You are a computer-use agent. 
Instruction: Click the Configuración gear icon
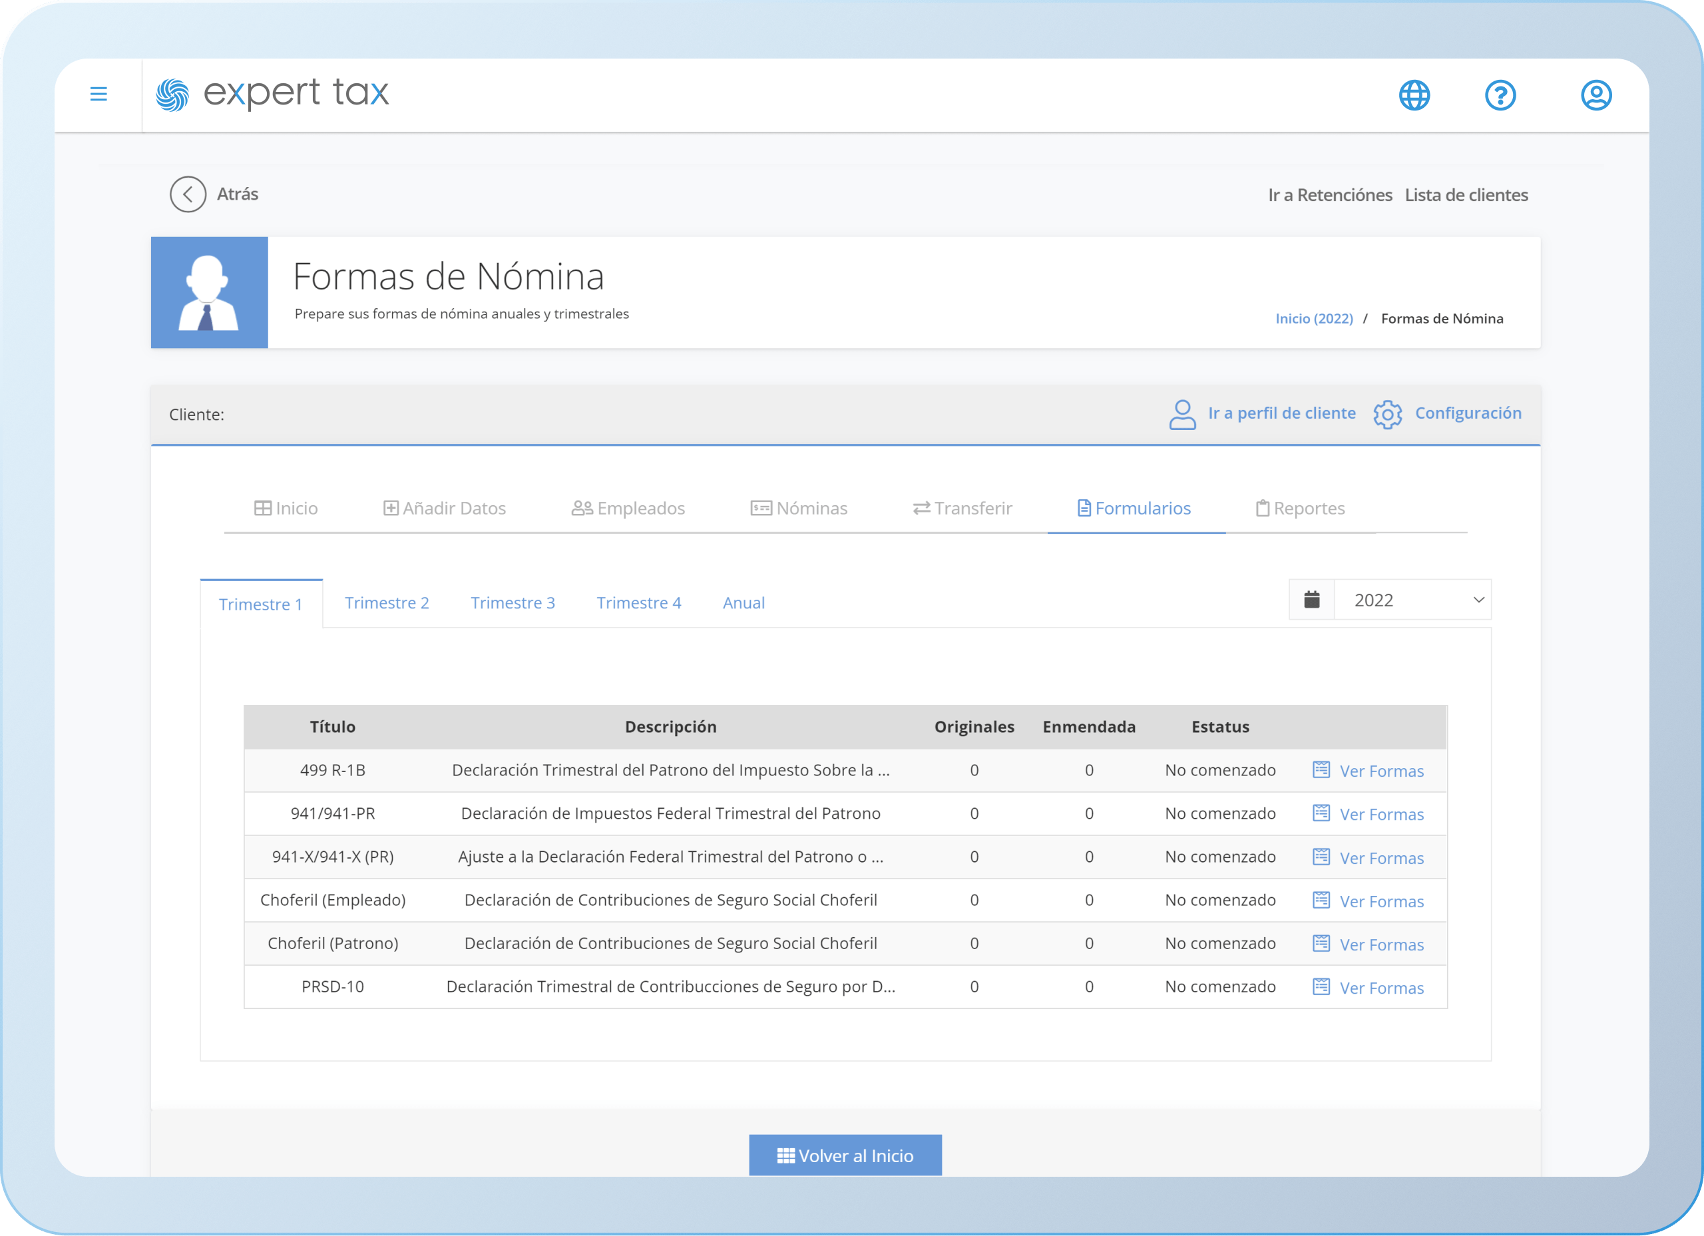1387,414
